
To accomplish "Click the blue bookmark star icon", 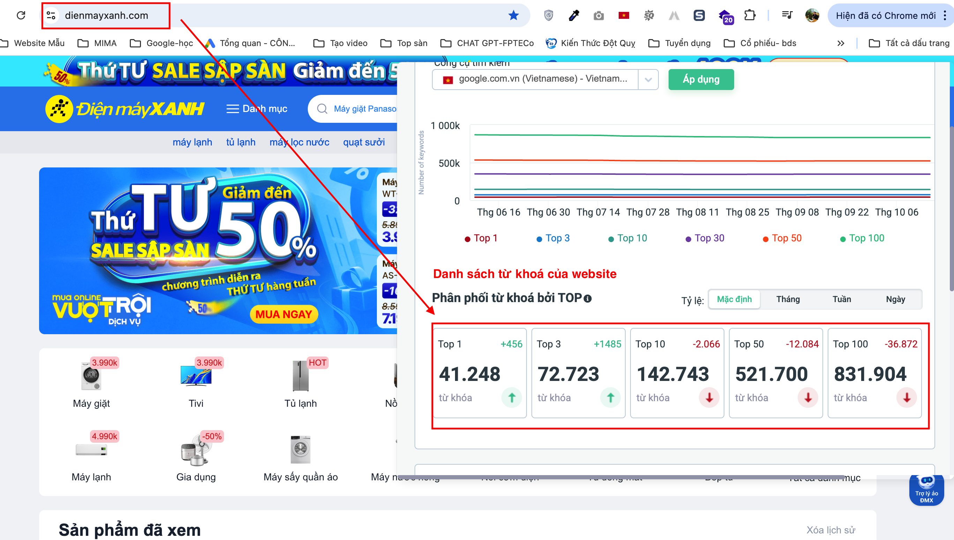I will [513, 15].
